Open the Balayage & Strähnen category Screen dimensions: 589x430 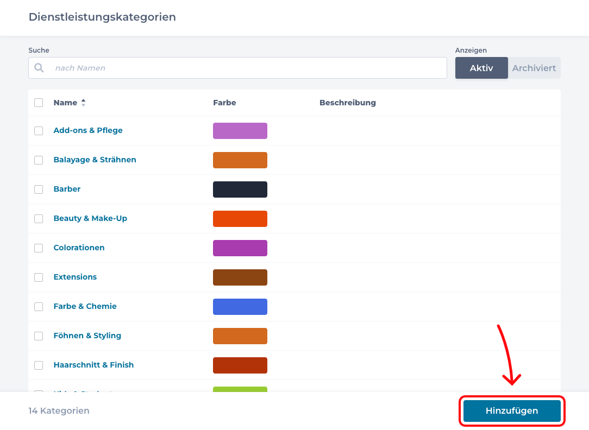coord(95,160)
